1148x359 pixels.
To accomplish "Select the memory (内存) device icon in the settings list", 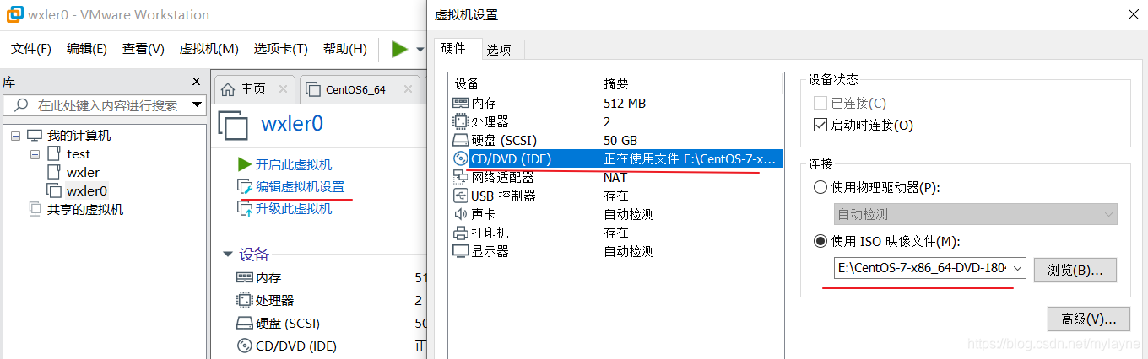I will click(461, 103).
